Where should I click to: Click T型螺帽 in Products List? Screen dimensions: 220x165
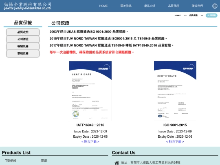tap(11, 161)
